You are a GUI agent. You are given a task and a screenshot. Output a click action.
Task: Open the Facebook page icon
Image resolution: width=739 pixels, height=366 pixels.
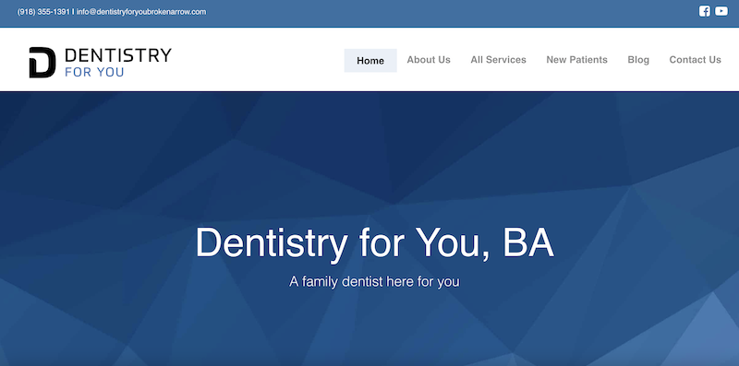pos(704,11)
